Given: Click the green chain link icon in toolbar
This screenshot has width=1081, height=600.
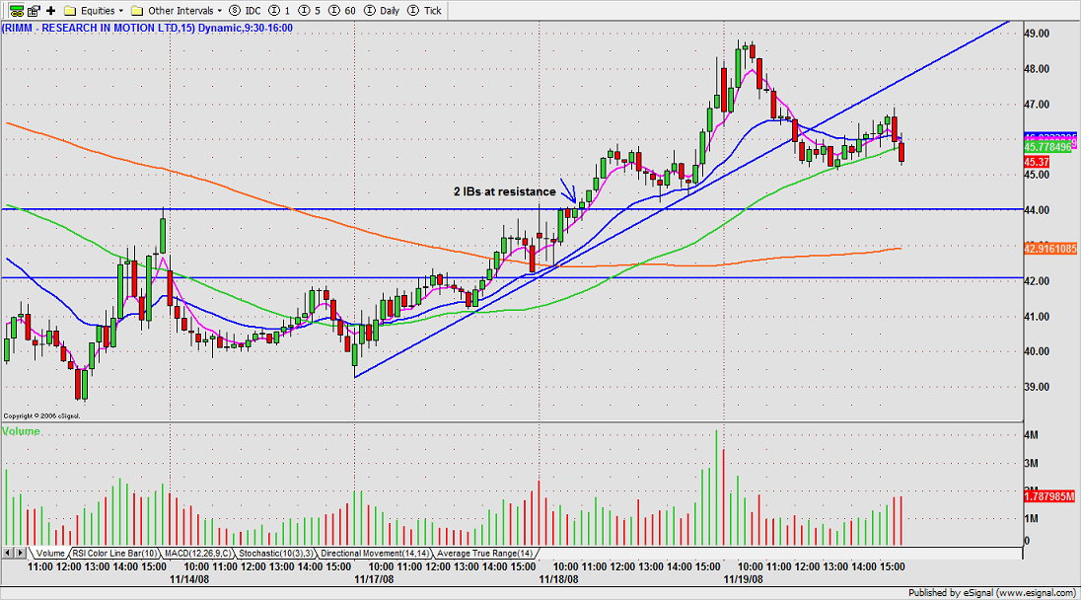Looking at the screenshot, I should (x=16, y=10).
